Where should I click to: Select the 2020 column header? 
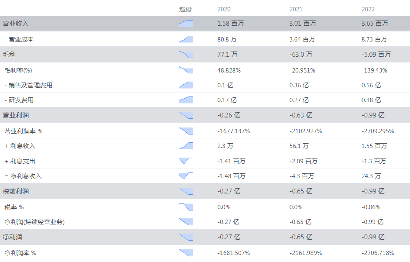tap(224, 9)
